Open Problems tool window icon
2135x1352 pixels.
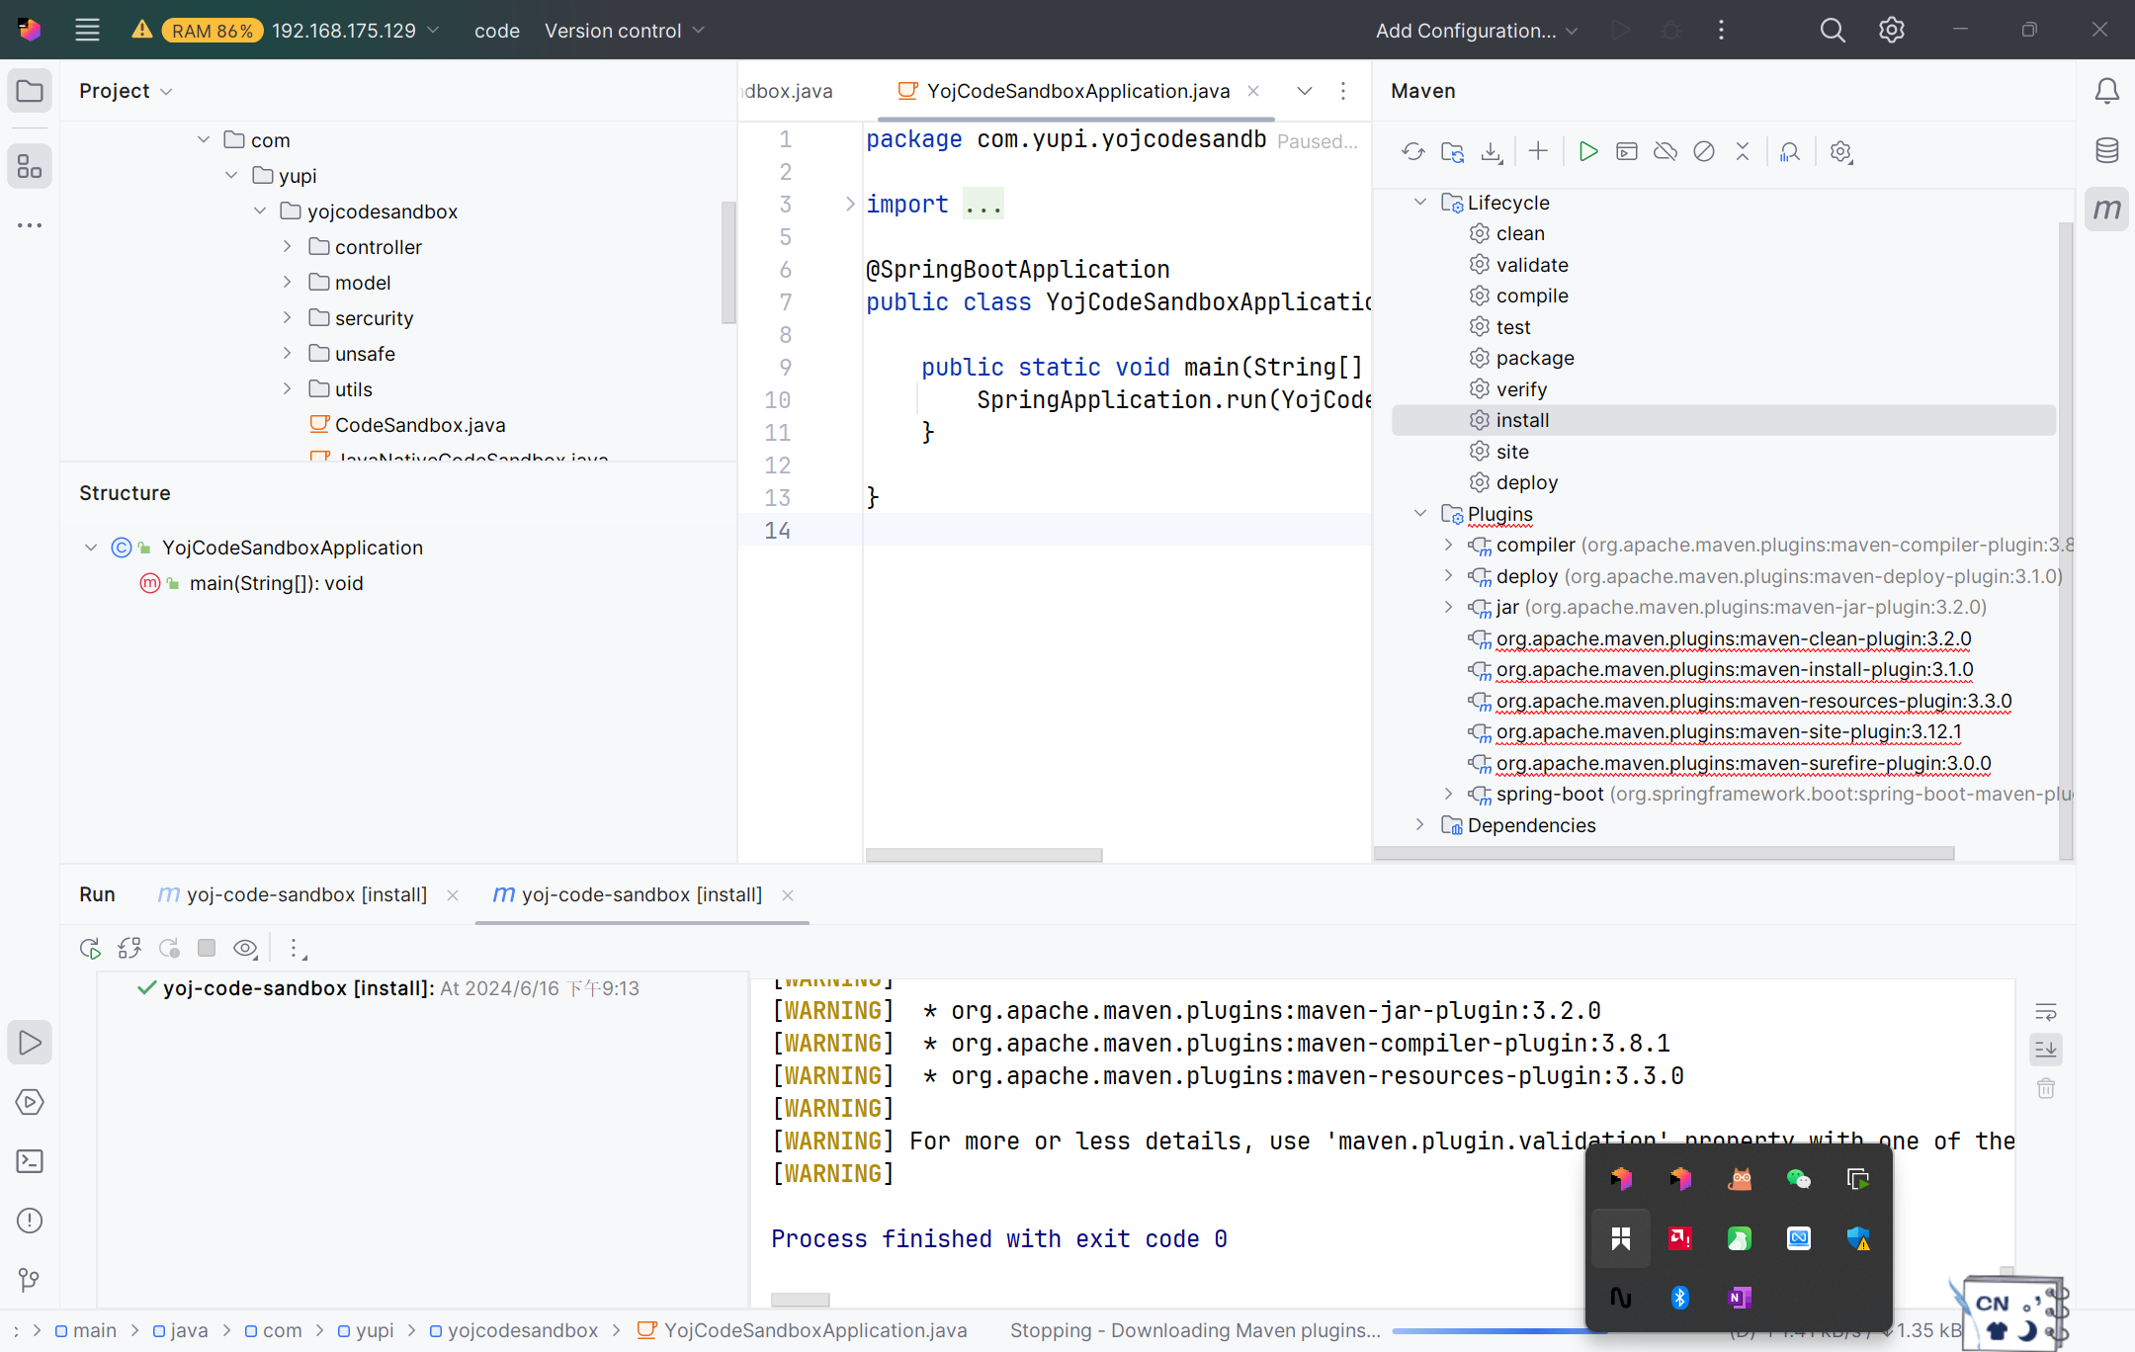pos(30,1221)
